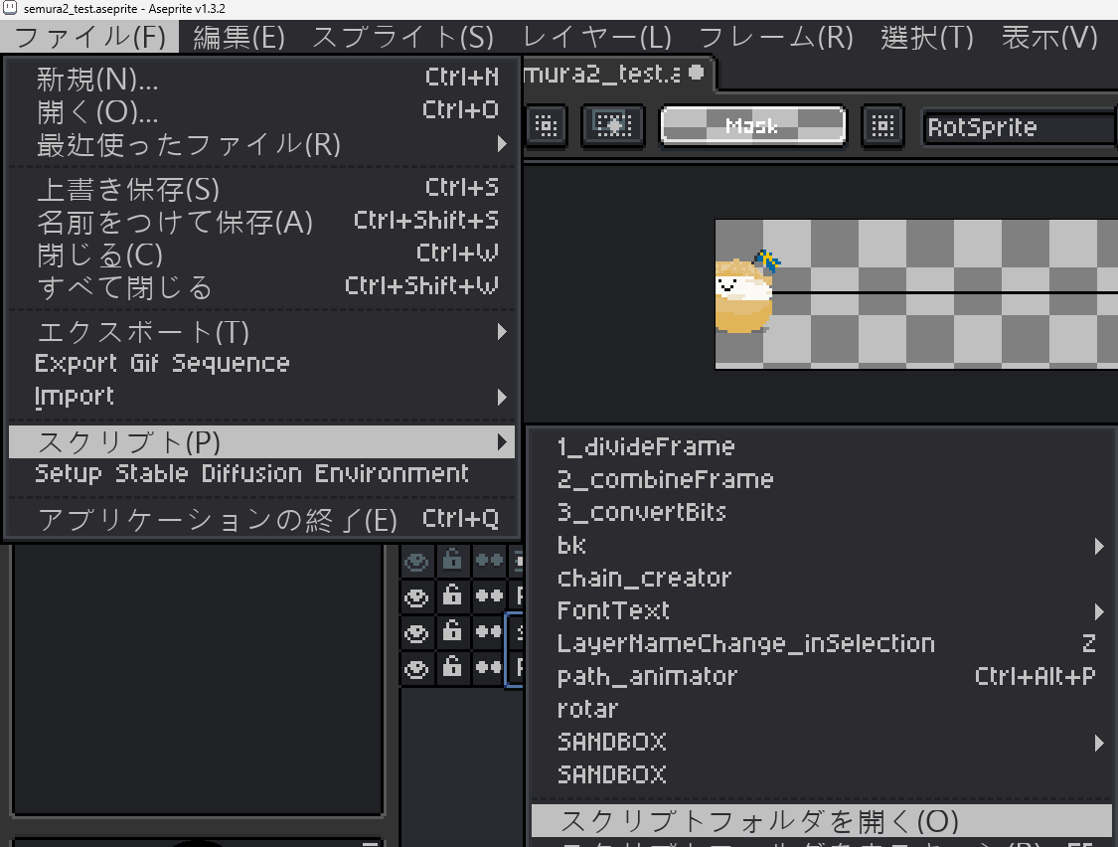Image resolution: width=1118 pixels, height=847 pixels.
Task: Run the chain_creator script
Action: tap(822, 579)
